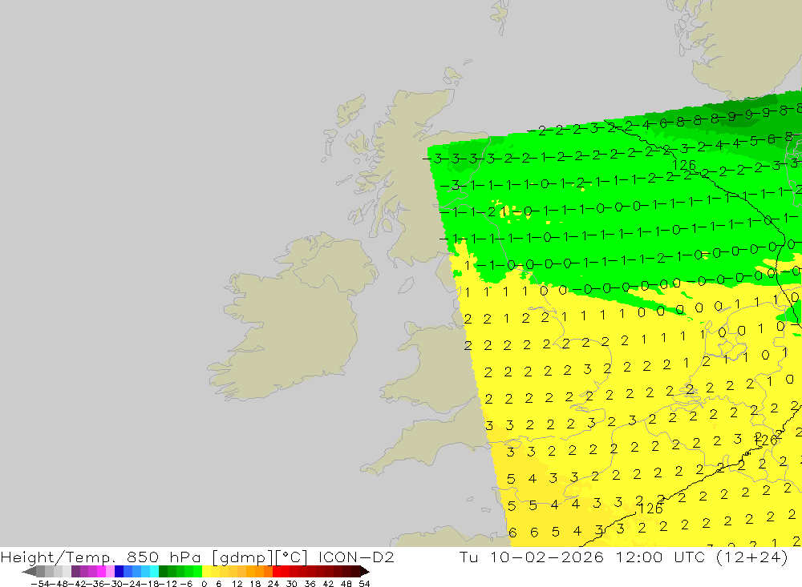Click the gray left arrow end of the legend
This screenshot has width=802, height=587.
[29, 571]
